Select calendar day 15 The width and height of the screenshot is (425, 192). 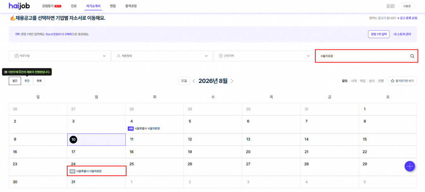(x=364, y=139)
